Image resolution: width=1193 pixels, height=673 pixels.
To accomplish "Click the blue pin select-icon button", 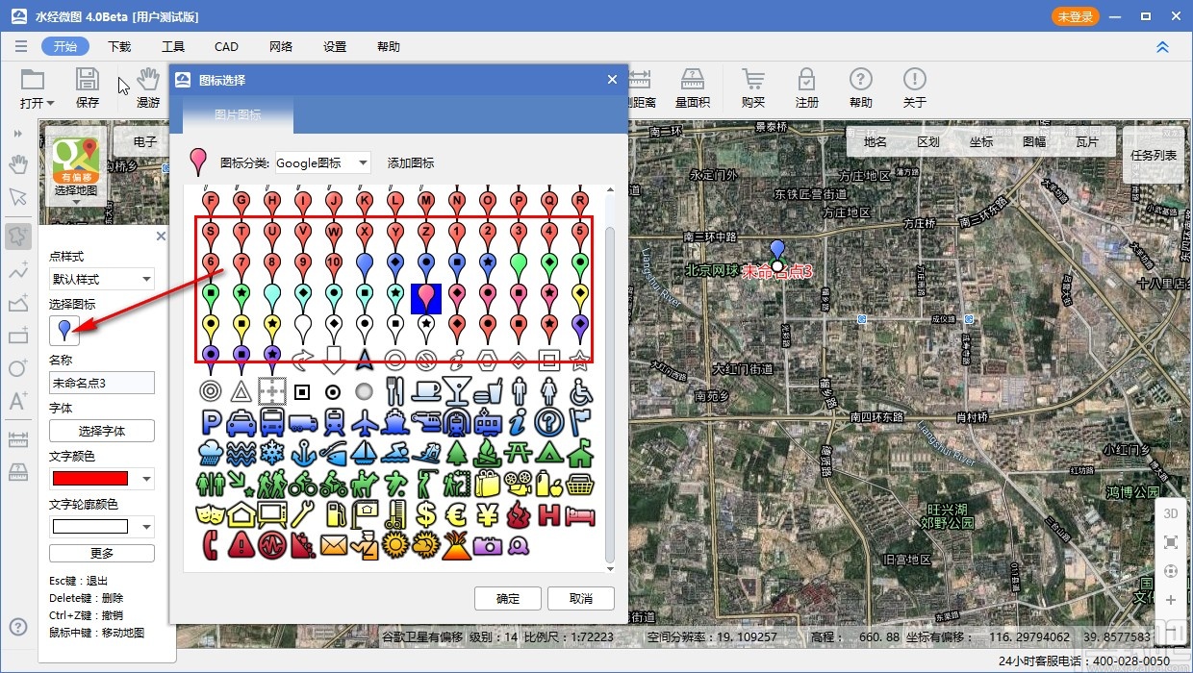I will tap(64, 331).
